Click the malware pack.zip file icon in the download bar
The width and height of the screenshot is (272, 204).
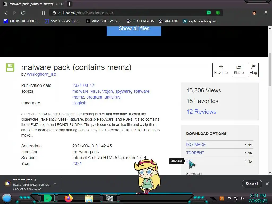(7, 183)
